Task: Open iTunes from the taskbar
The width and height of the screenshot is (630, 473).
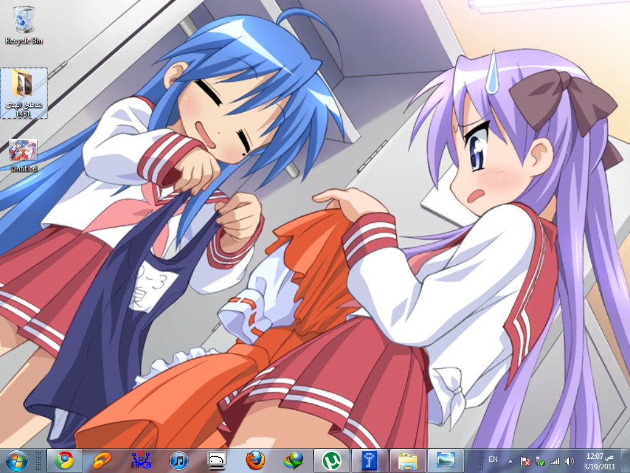Action: (178, 460)
